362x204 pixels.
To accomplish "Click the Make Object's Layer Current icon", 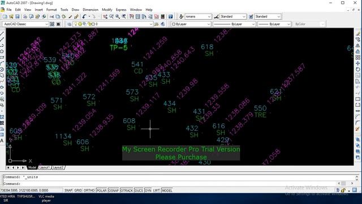I will 157,24.
